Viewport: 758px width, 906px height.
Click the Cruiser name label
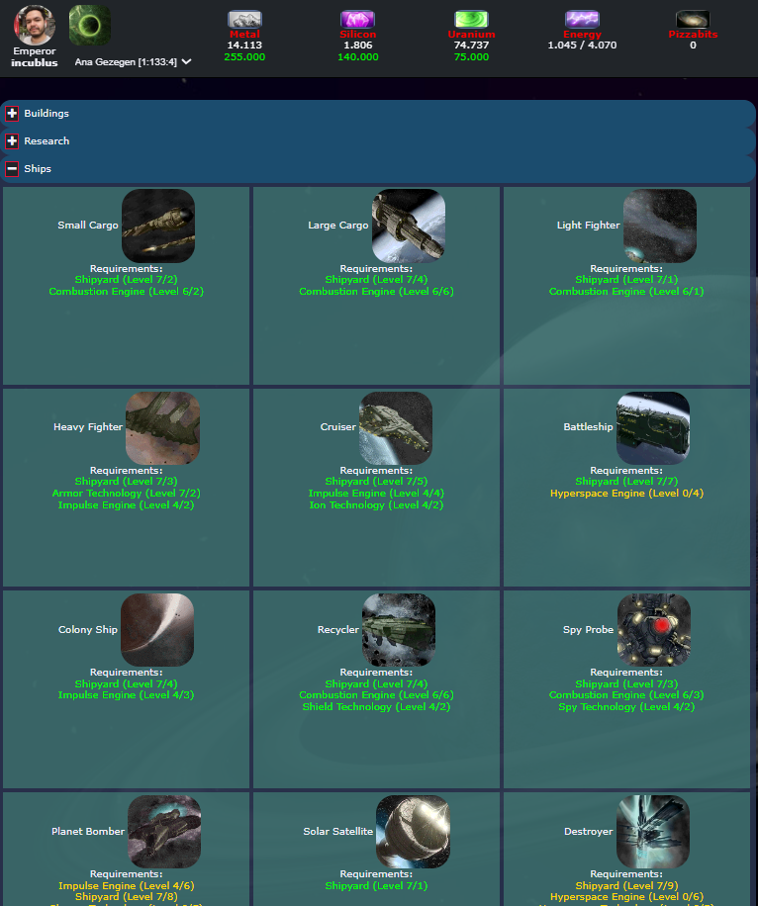pos(338,427)
